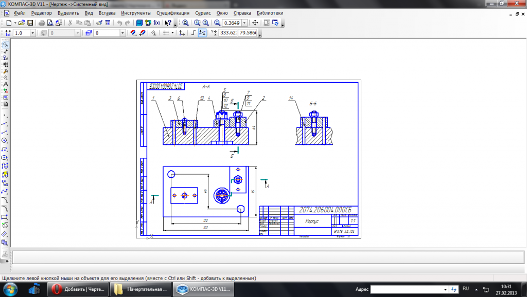Open the Файл menu

(20, 13)
